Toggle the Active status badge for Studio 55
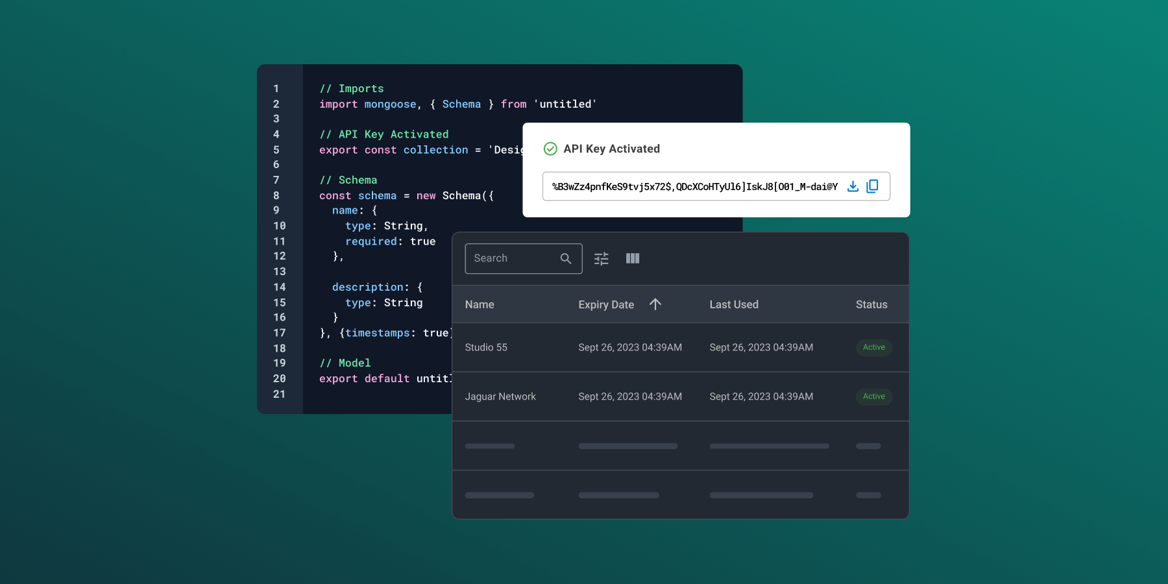Viewport: 1168px width, 584px height. (874, 347)
